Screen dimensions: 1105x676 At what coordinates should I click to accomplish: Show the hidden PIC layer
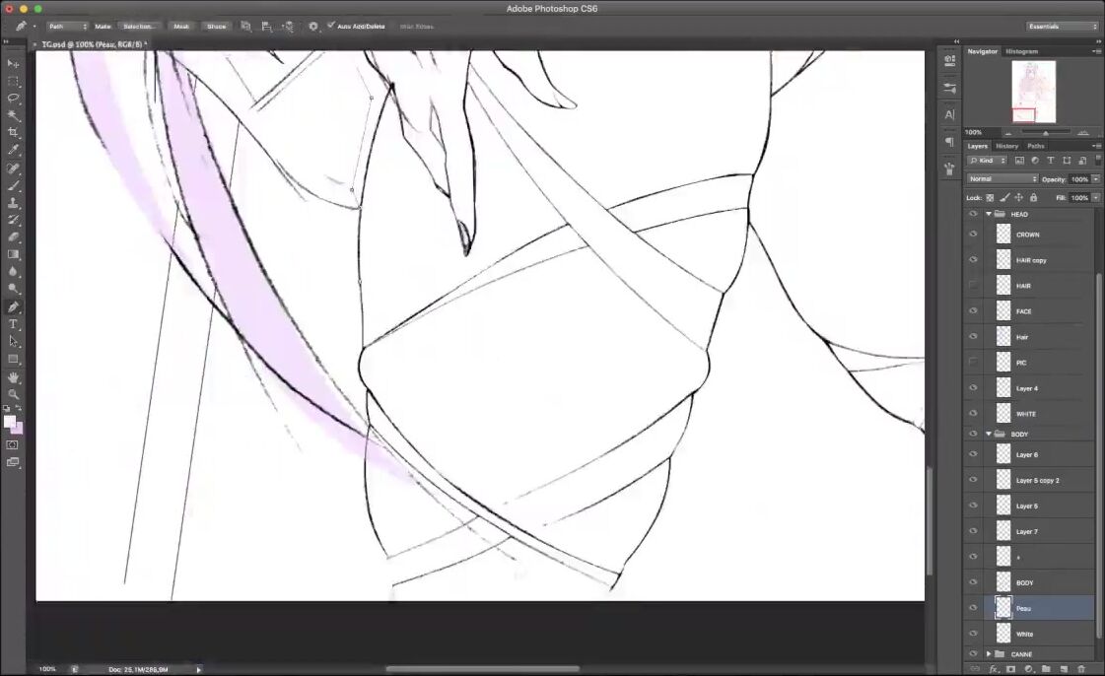(973, 363)
